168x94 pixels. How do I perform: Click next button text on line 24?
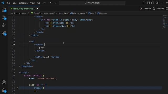47,57
